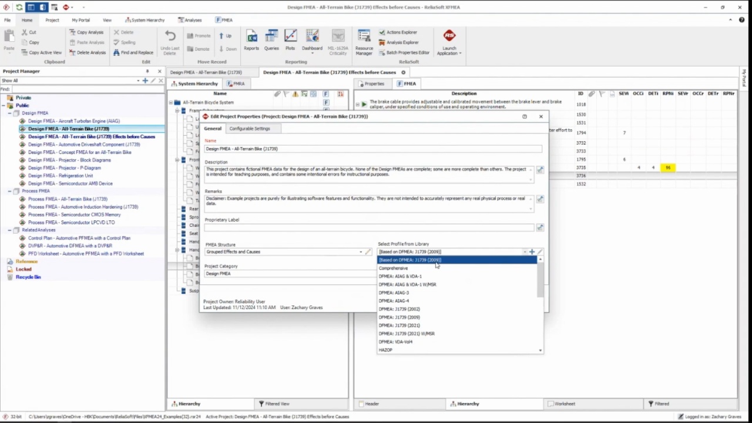The height and width of the screenshot is (423, 752).
Task: Choose HAZOP from the profile list
Action: click(x=385, y=350)
